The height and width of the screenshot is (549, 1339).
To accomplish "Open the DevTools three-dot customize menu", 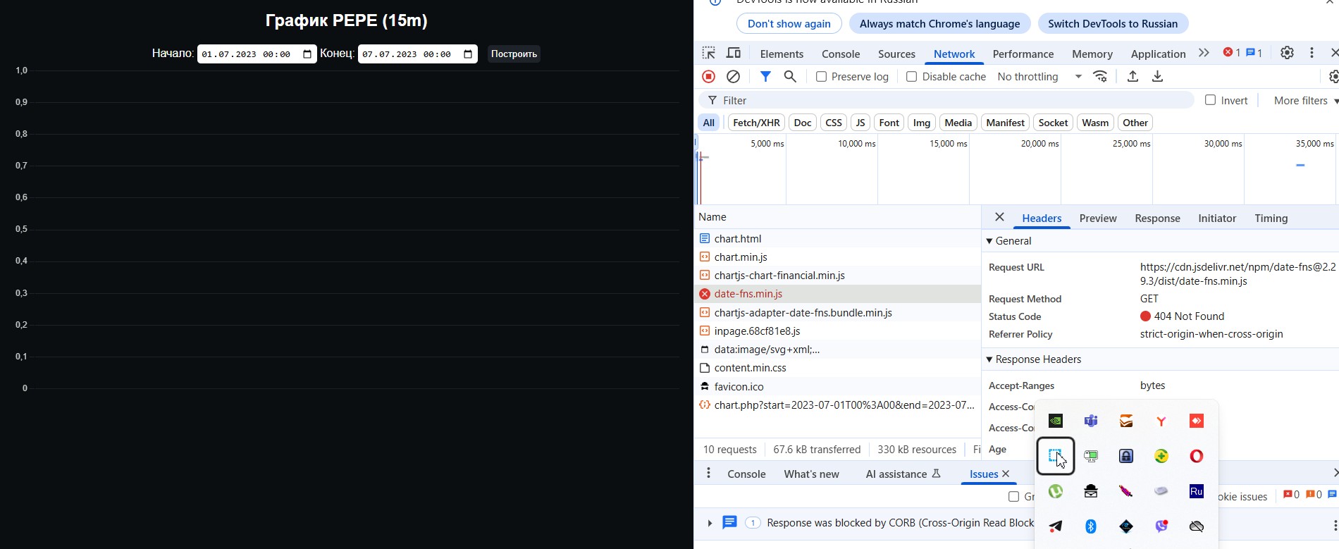I will 1312,53.
